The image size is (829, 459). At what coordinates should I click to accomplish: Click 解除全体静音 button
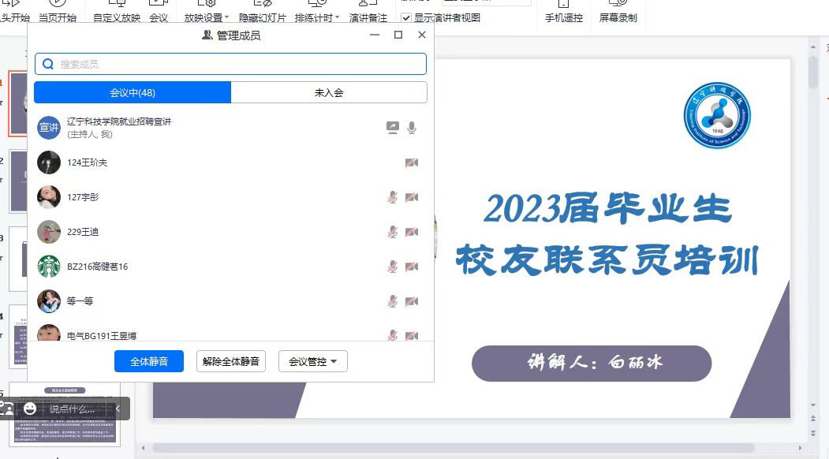click(x=230, y=361)
